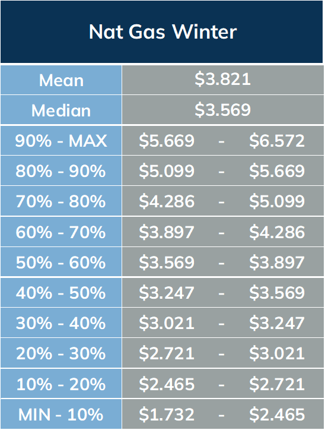
Task: Click $4.286 in the 70% - 80% row
Action: (x=167, y=201)
